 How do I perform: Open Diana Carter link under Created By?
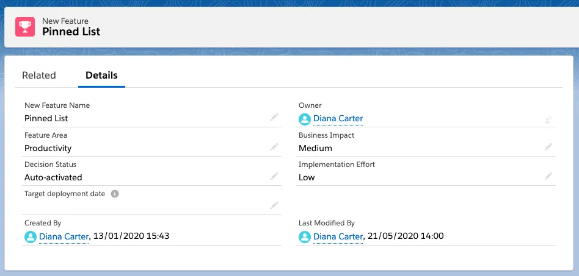64,236
